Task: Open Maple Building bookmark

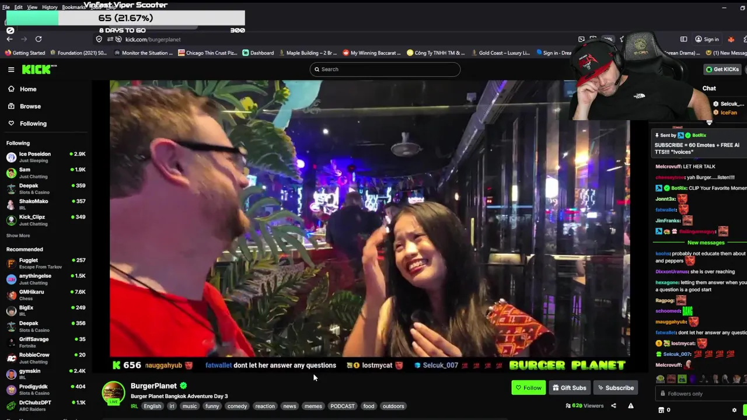Action: [x=308, y=53]
